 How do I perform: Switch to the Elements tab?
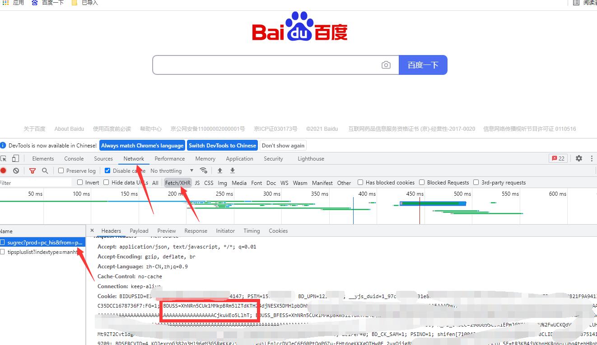pos(43,159)
